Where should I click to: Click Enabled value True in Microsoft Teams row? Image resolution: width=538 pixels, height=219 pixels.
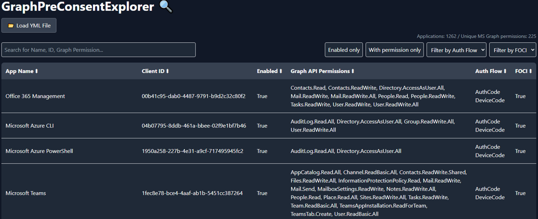(x=262, y=193)
